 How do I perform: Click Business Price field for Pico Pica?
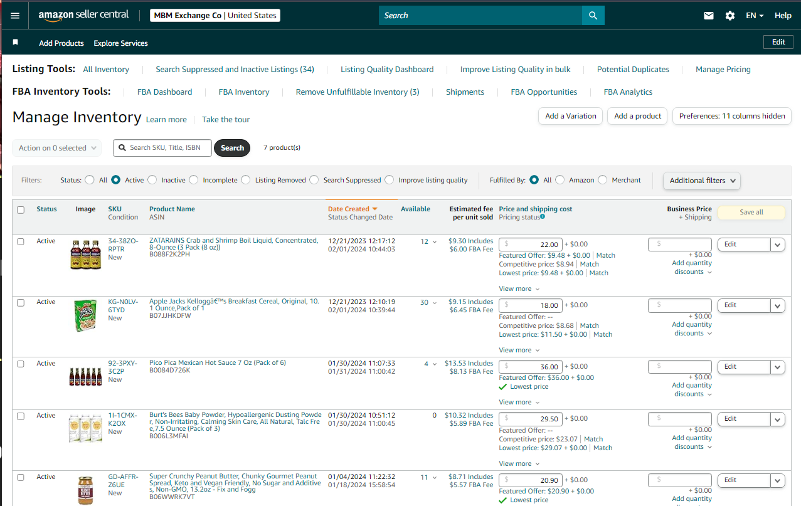pyautogui.click(x=680, y=367)
